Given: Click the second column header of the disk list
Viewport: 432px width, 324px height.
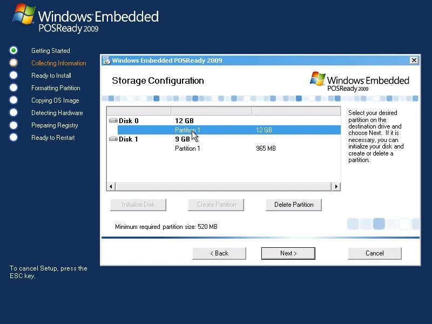Looking at the screenshot, I should (x=212, y=111).
